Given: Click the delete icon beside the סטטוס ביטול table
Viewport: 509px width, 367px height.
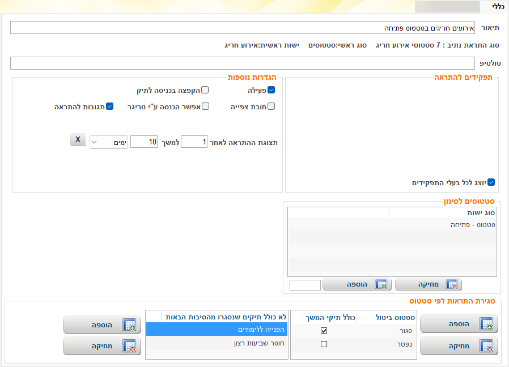Looking at the screenshot, I should (x=486, y=346).
